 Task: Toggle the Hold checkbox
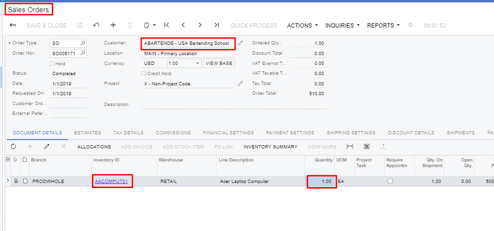point(52,64)
